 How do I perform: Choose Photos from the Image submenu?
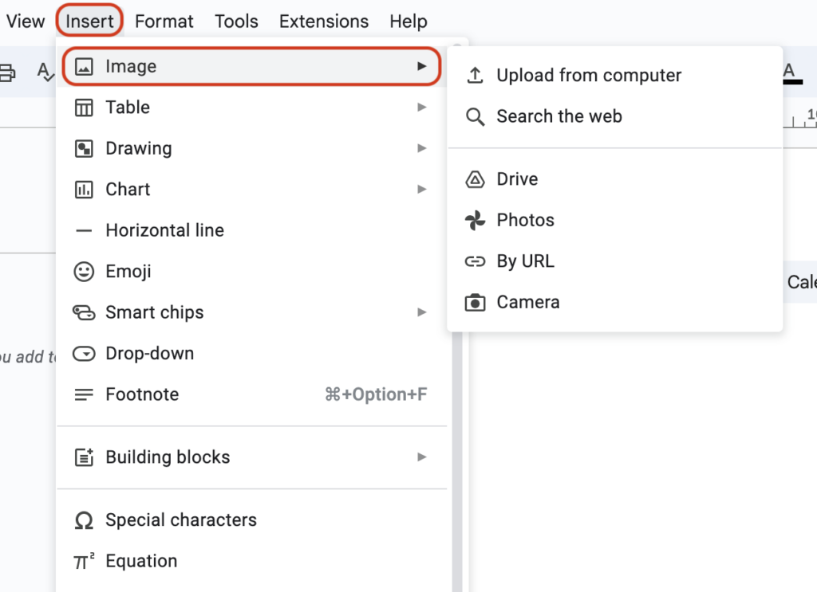[x=525, y=220]
